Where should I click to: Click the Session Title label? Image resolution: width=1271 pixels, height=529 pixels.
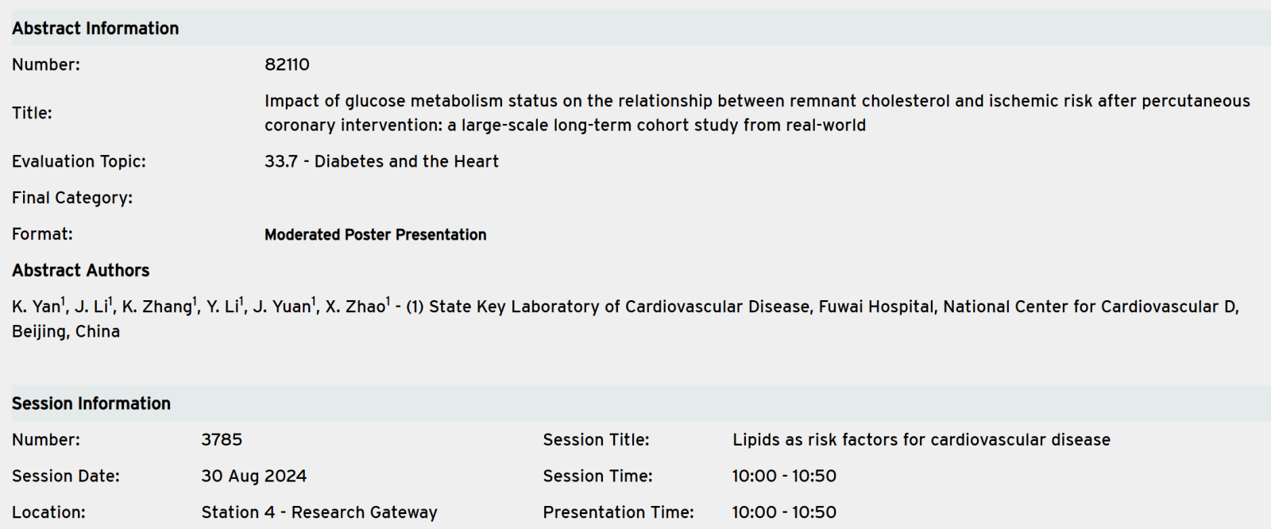596,440
